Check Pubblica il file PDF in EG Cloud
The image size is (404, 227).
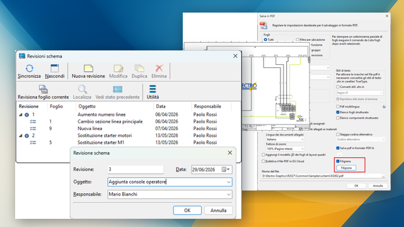click(263, 162)
